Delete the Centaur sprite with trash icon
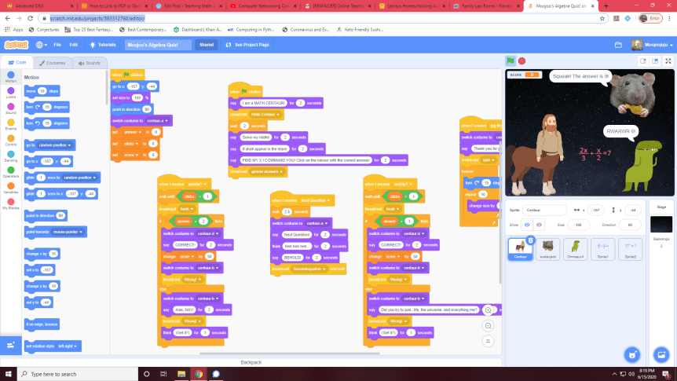677x381 pixels. [531, 240]
